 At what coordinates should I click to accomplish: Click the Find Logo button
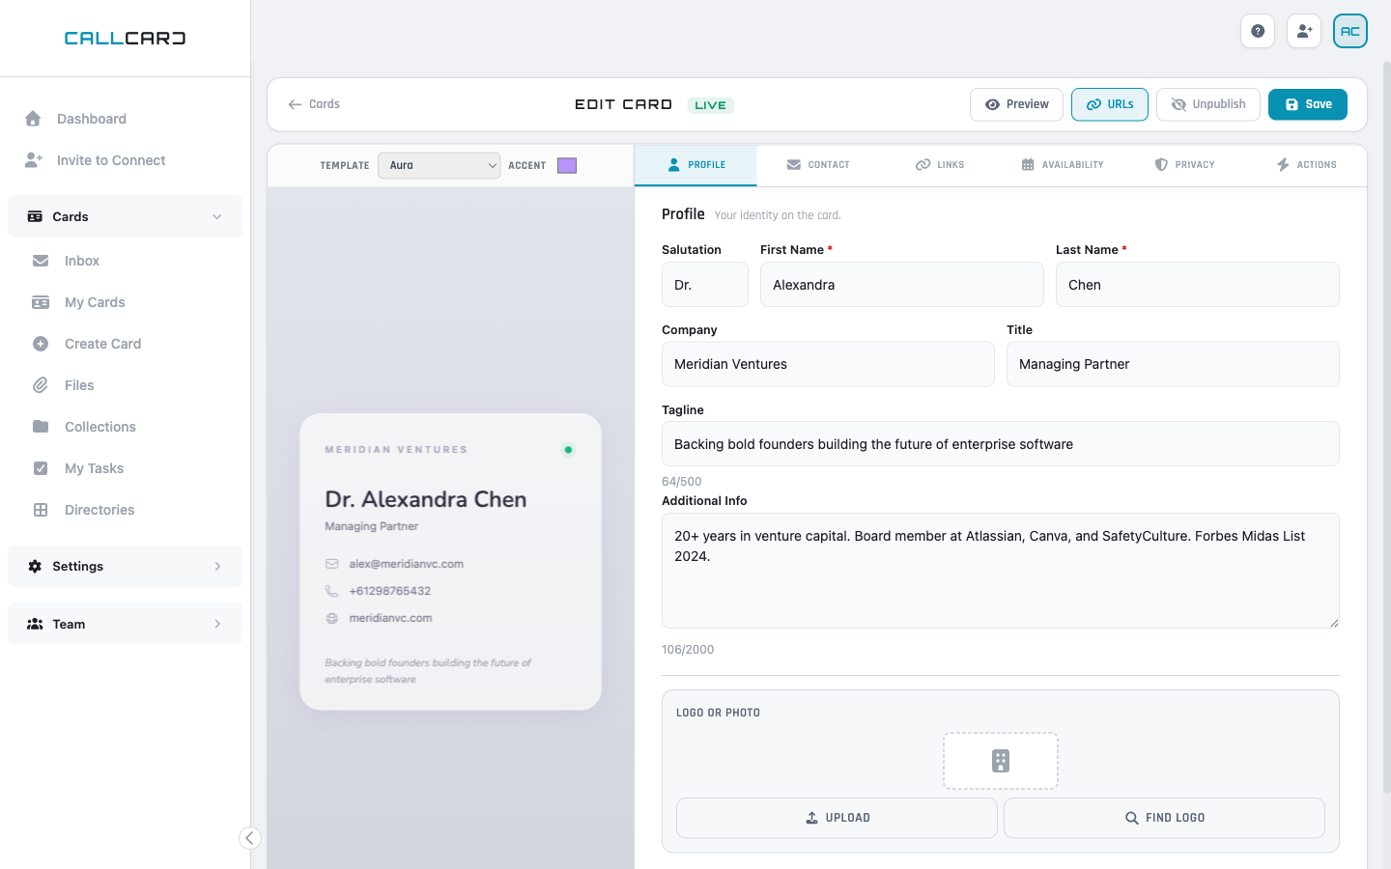1164,817
